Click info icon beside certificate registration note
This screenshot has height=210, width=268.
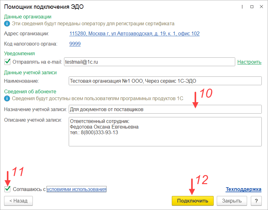coord(7,24)
